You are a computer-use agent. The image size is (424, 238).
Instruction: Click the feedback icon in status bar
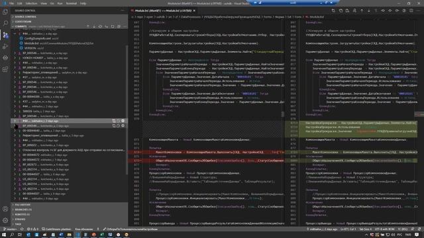[x=413, y=229]
